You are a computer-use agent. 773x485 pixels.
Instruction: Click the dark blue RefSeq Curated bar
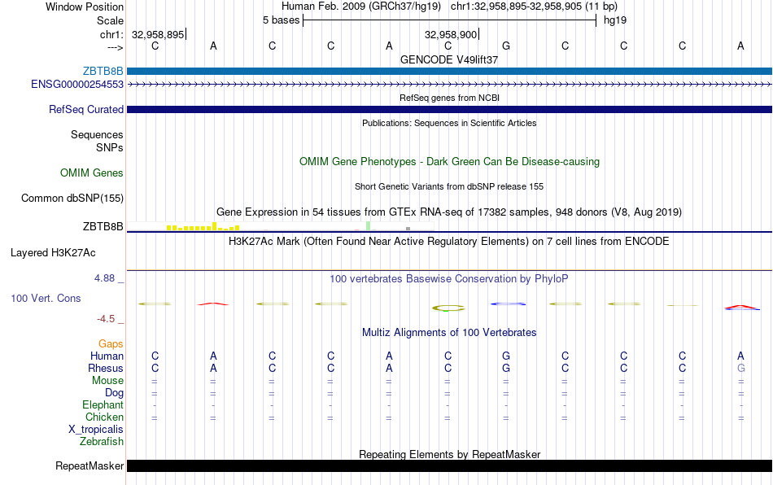[x=449, y=109]
